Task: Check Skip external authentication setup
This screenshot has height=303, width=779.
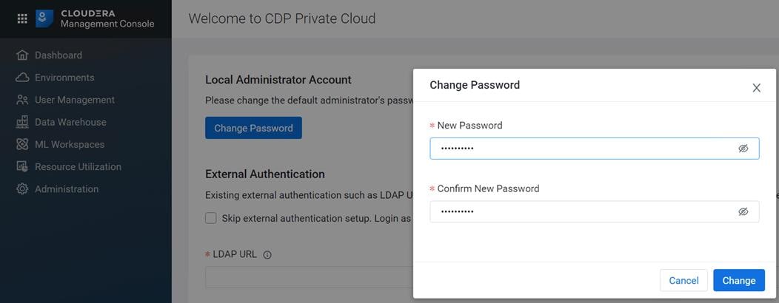Action: pos(211,218)
